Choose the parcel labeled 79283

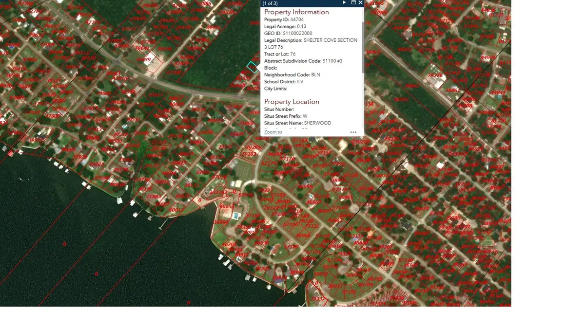[x=249, y=154]
